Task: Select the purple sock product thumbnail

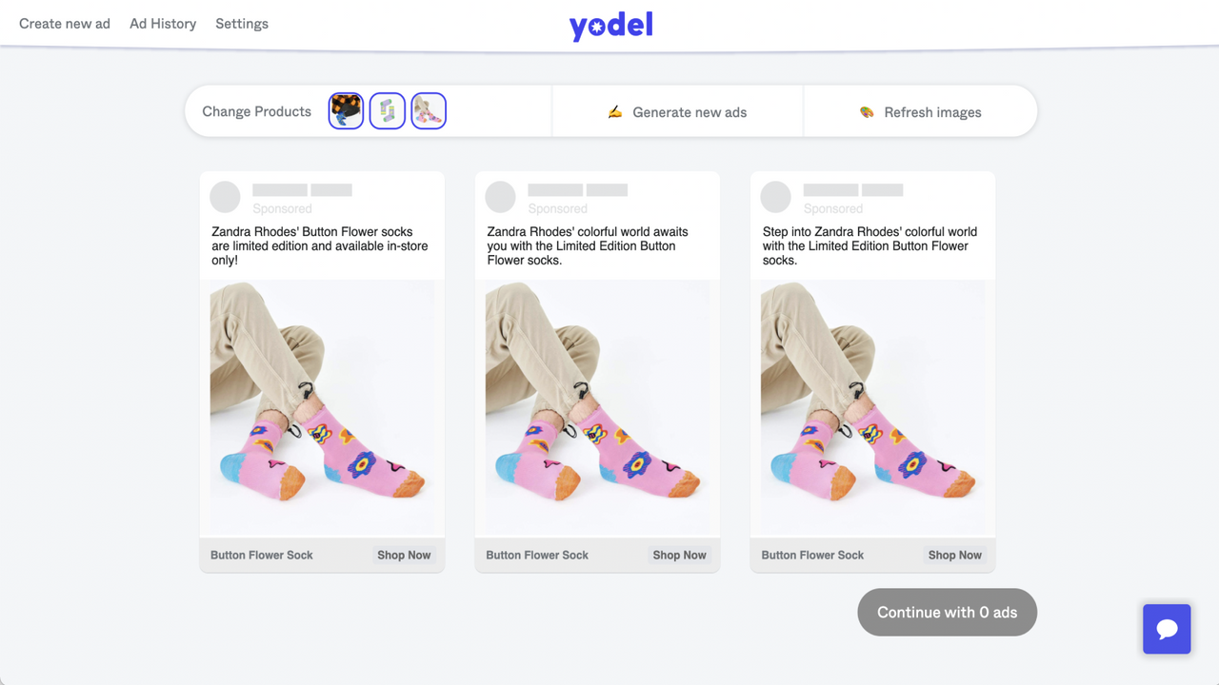Action: pyautogui.click(x=387, y=111)
